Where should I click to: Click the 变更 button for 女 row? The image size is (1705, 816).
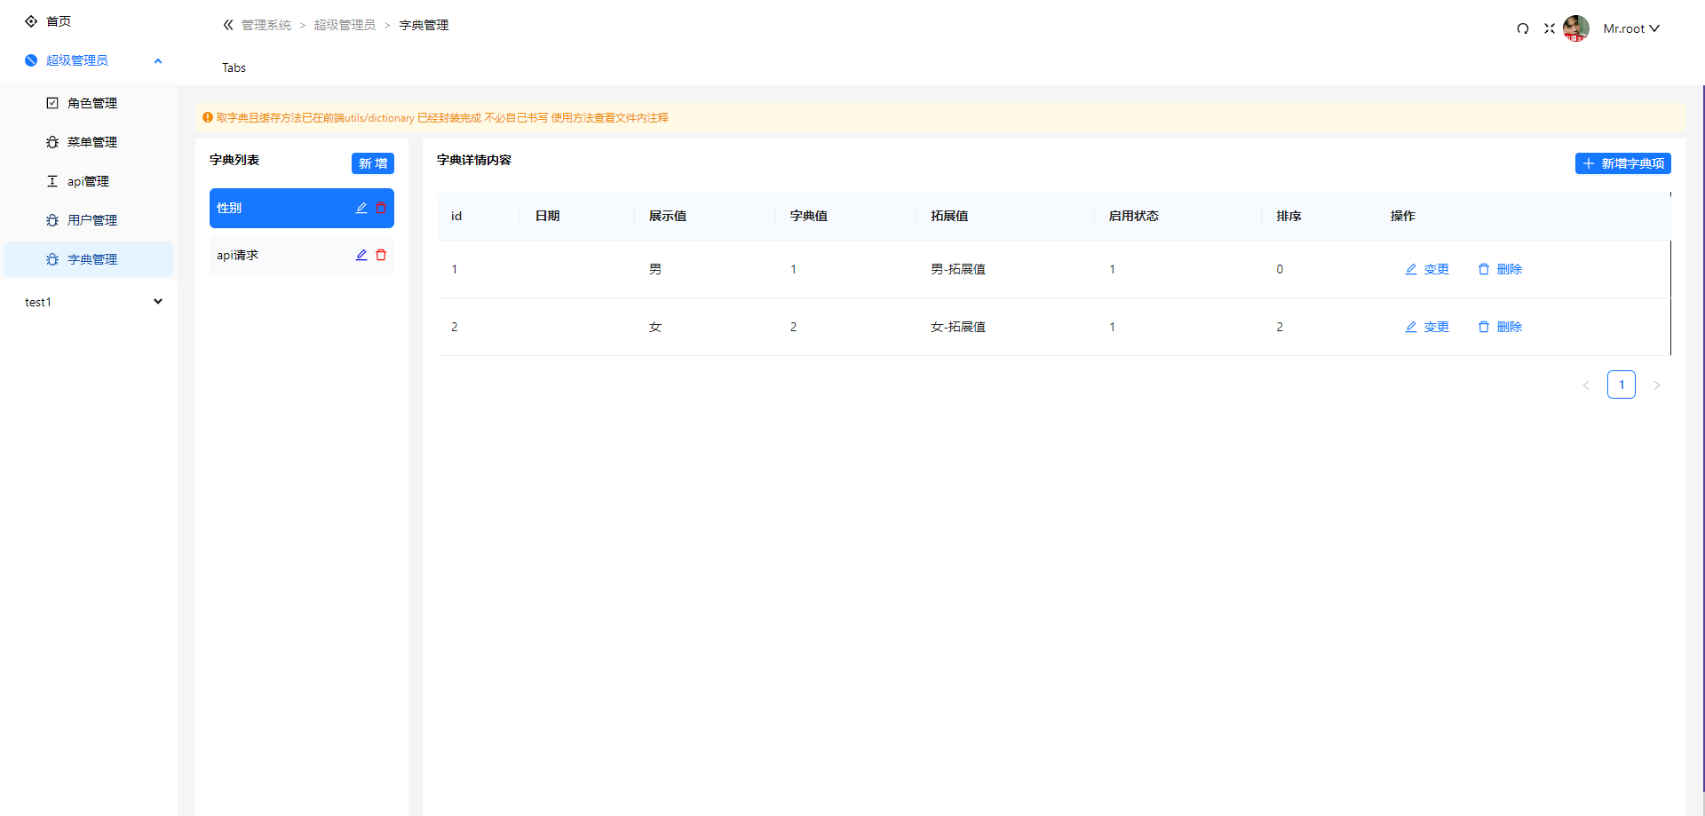tap(1427, 327)
